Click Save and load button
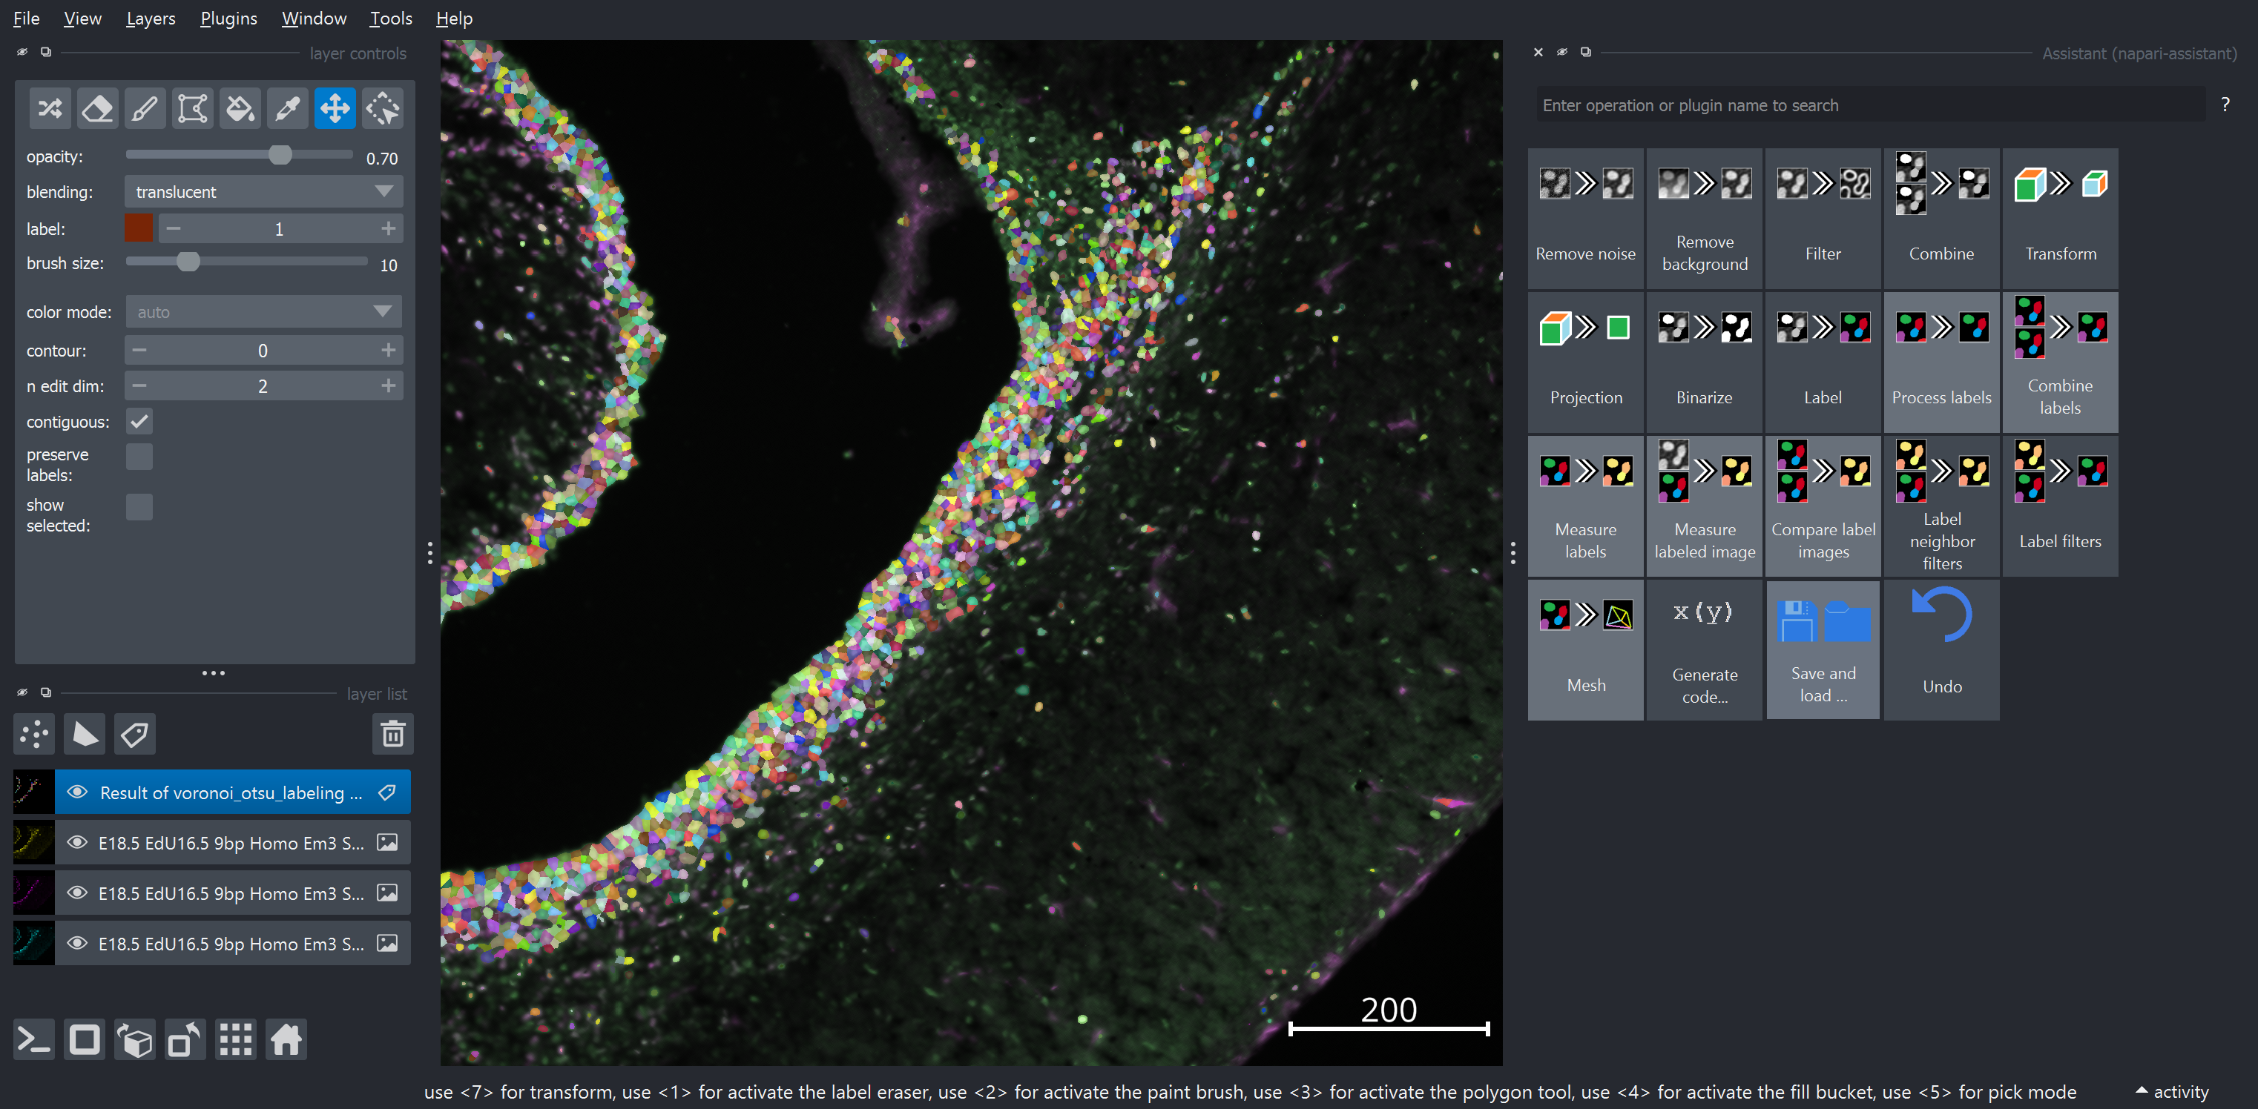Image resolution: width=2258 pixels, height=1109 pixels. [1823, 646]
